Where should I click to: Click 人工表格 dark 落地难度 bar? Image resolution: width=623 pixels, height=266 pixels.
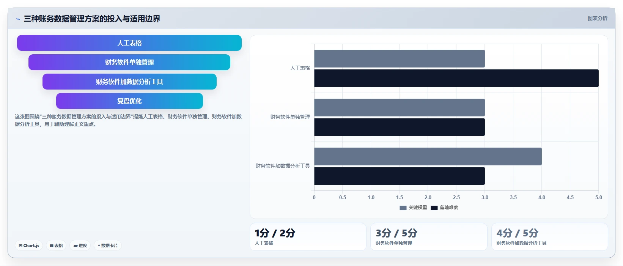point(456,78)
